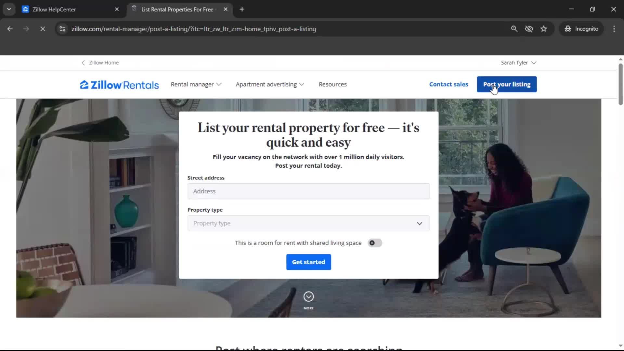Expand the Rental manager menu
The height and width of the screenshot is (351, 624).
click(195, 84)
